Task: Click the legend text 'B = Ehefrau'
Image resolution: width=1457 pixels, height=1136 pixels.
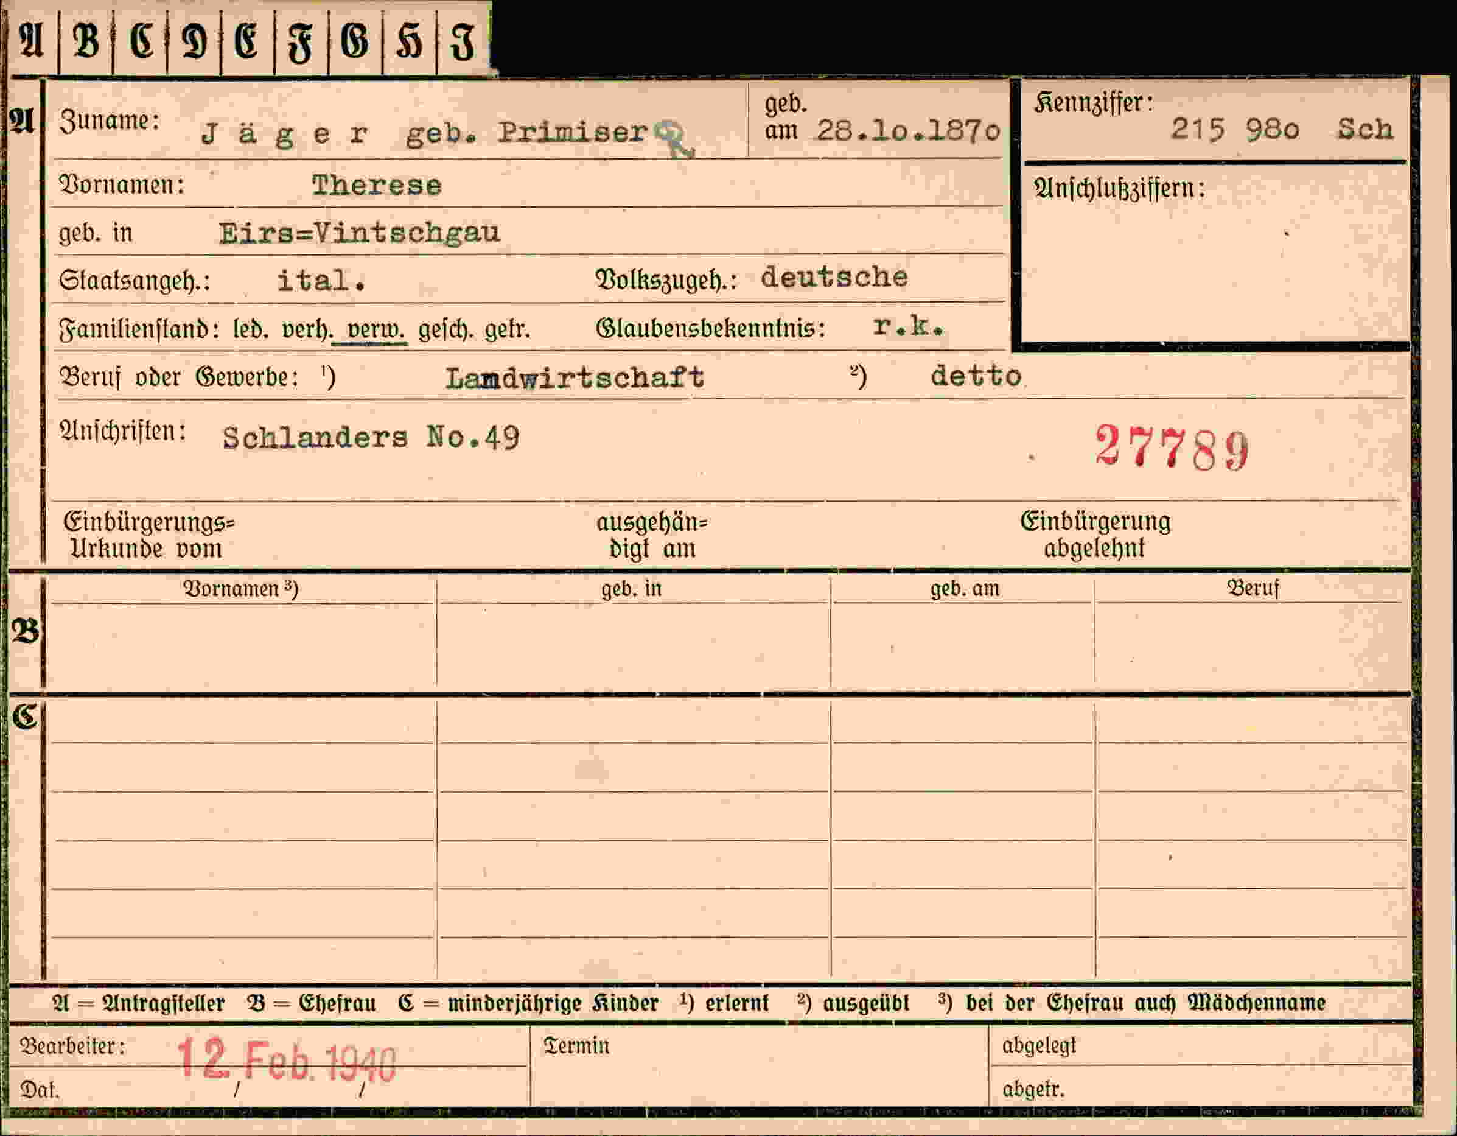Action: click(312, 1003)
